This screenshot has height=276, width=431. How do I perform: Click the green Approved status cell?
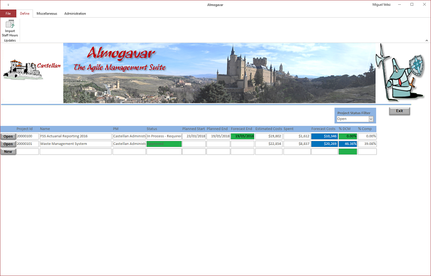(x=164, y=144)
